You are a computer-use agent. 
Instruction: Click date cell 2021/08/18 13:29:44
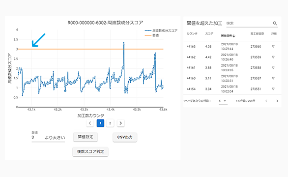(229, 47)
